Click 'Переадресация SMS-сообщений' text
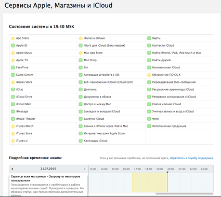The width and height of the screenshot is (221, 197). point(174,82)
